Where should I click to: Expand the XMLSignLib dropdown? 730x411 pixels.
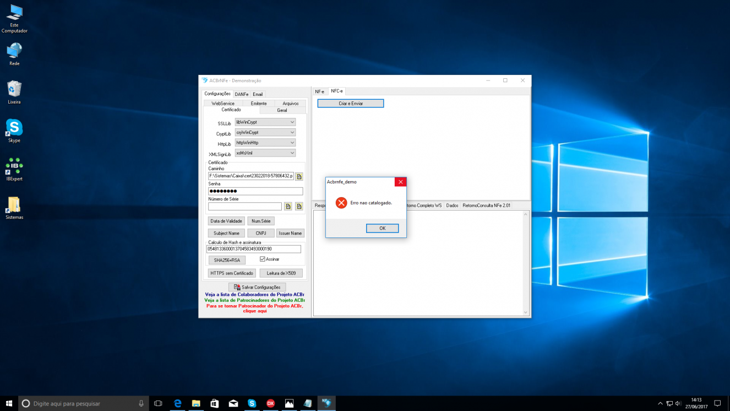(x=292, y=153)
